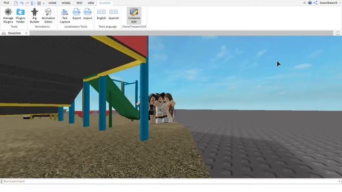Click the Share icon
Viewport: 342px width, 192px height.
[x=315, y=3]
